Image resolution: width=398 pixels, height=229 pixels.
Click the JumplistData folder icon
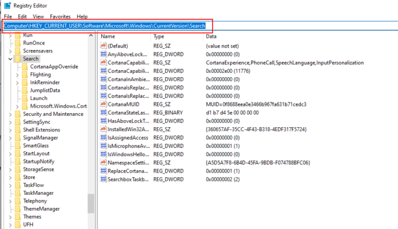click(x=25, y=90)
